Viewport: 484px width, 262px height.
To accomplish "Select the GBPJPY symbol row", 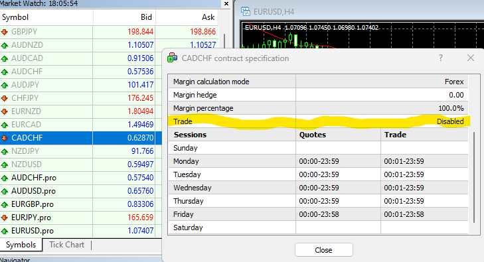I will coord(108,32).
